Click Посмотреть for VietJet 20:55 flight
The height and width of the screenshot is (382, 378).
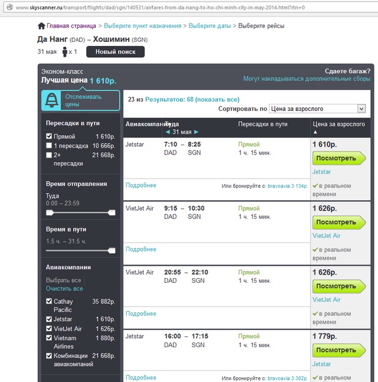pos(339,286)
